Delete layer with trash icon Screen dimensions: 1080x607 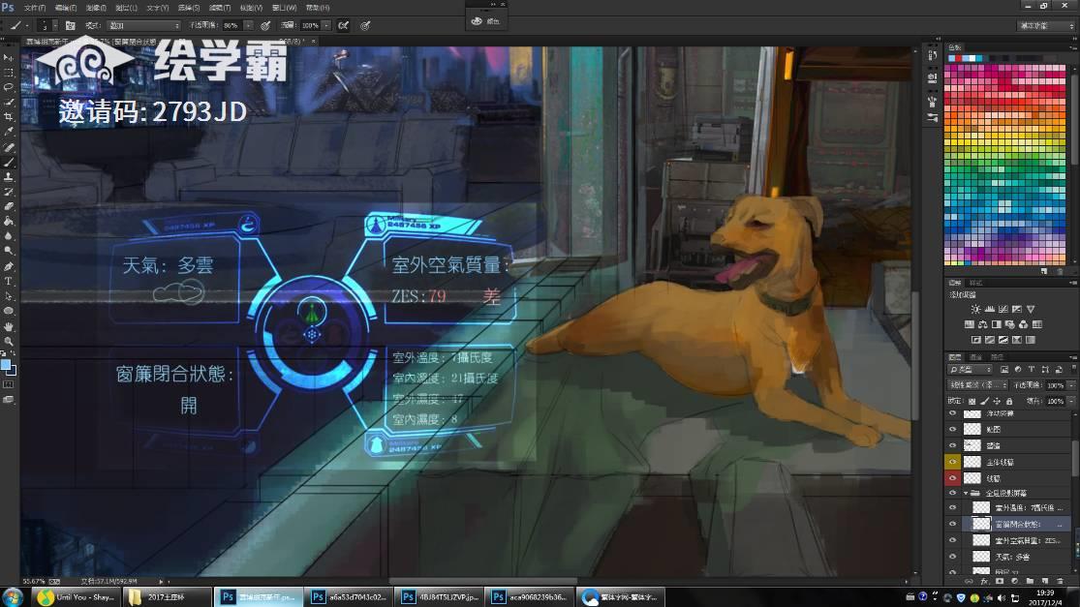tap(1060, 582)
